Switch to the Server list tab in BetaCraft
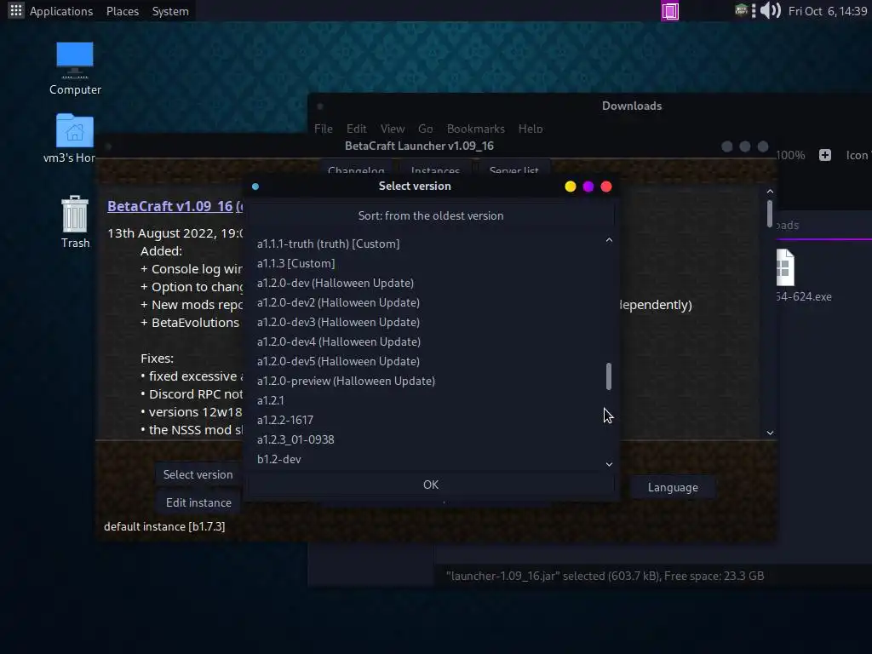 click(x=513, y=169)
